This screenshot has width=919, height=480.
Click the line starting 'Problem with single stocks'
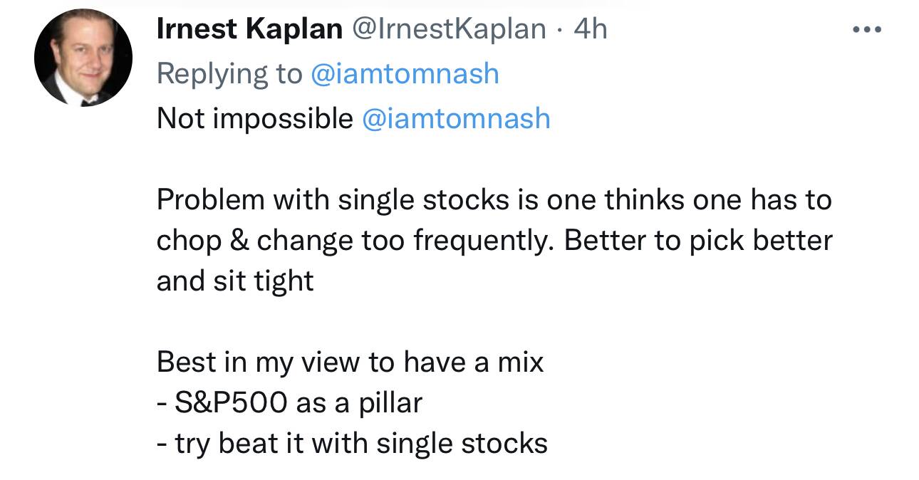click(494, 199)
